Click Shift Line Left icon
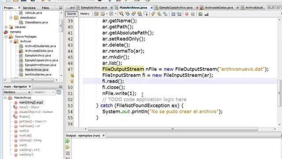This screenshot has height=159, width=282. (173, 14)
